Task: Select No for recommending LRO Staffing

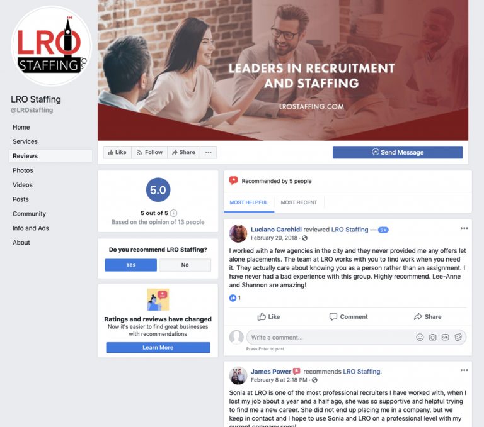Action: [x=185, y=265]
